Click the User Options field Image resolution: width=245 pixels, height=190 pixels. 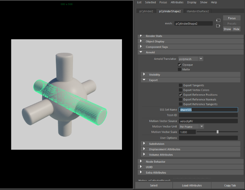point(208,138)
